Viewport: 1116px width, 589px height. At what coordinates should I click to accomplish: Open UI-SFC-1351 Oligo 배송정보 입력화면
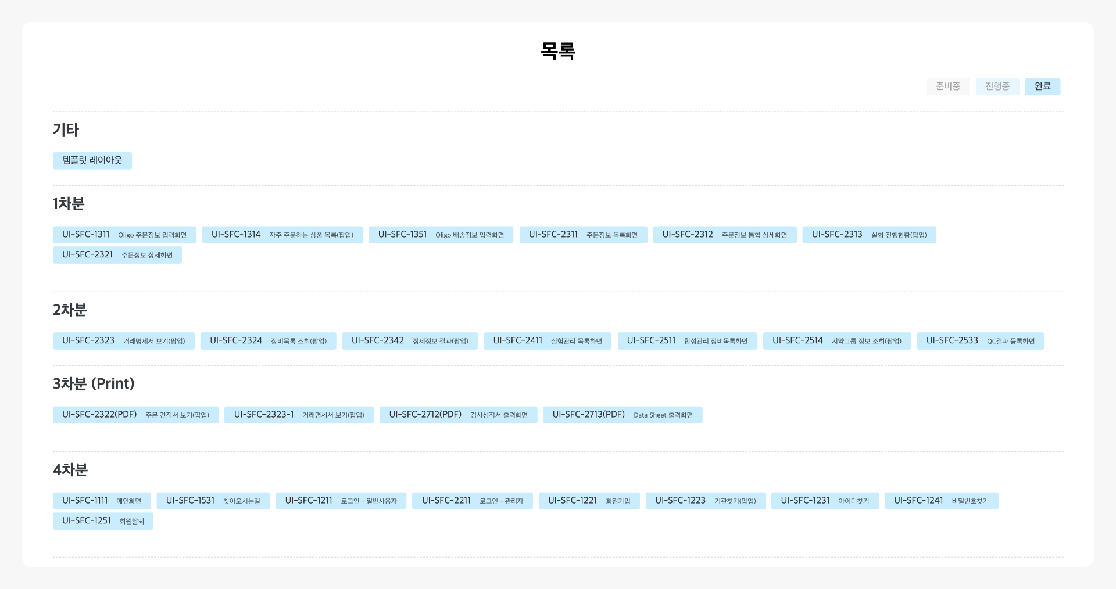pyautogui.click(x=441, y=235)
